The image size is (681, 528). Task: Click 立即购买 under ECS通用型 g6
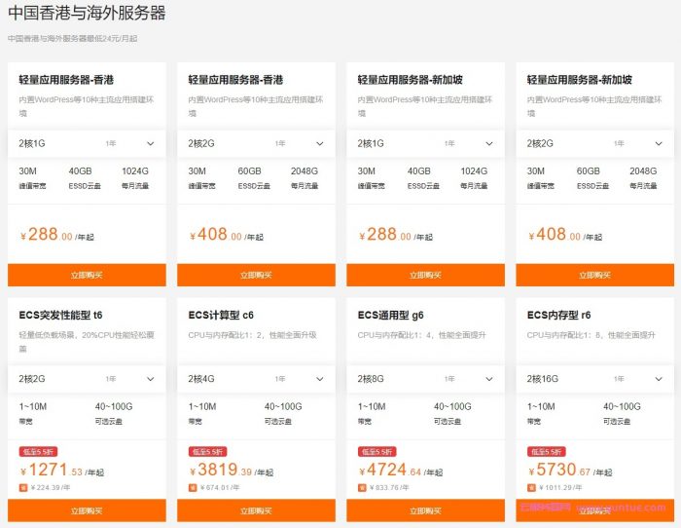425,510
